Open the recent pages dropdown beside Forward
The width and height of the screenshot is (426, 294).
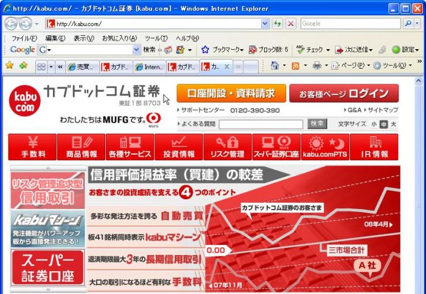click(x=37, y=24)
